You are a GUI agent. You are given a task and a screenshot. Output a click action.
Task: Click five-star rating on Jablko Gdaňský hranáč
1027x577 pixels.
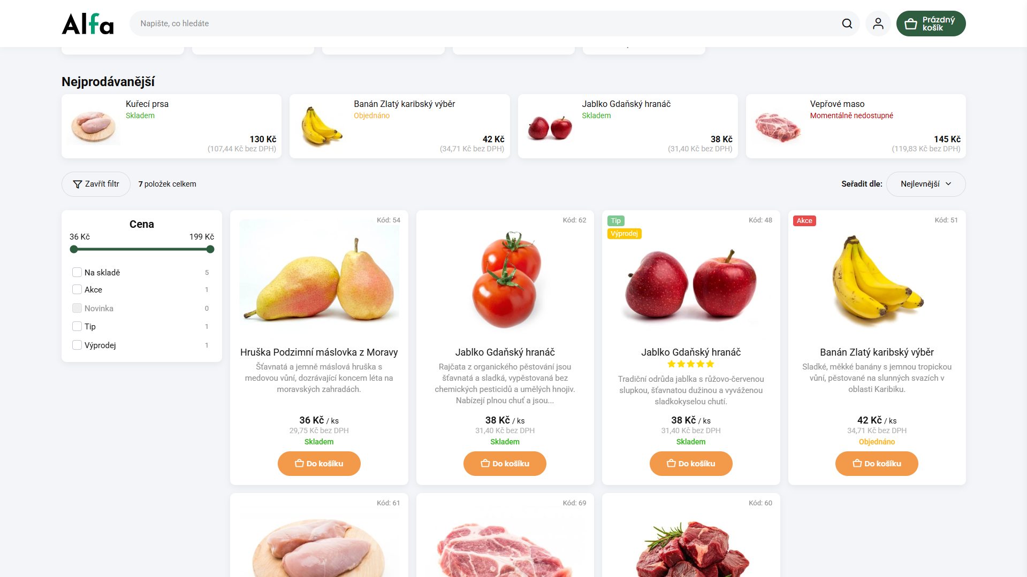[x=690, y=364]
